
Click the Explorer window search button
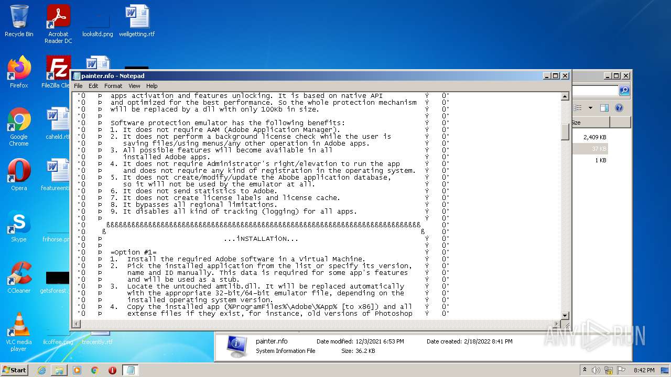(x=624, y=91)
